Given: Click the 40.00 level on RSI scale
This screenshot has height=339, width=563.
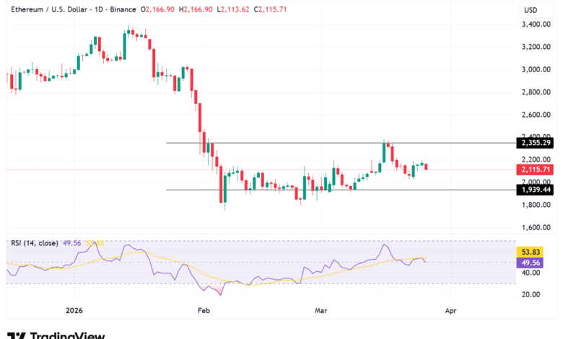Looking at the screenshot, I should (531, 273).
